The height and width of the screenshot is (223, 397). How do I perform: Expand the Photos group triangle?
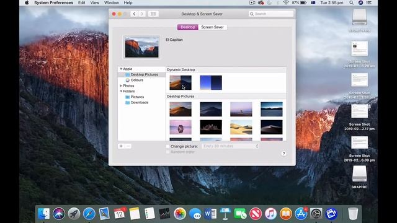click(121, 85)
